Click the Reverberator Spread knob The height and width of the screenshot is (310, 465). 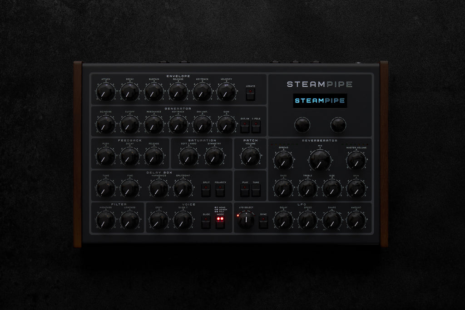pyautogui.click(x=283, y=160)
